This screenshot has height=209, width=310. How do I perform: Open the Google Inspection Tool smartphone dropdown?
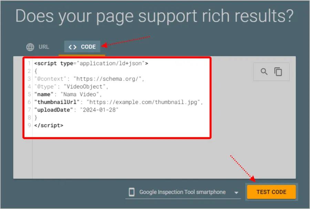183,192
